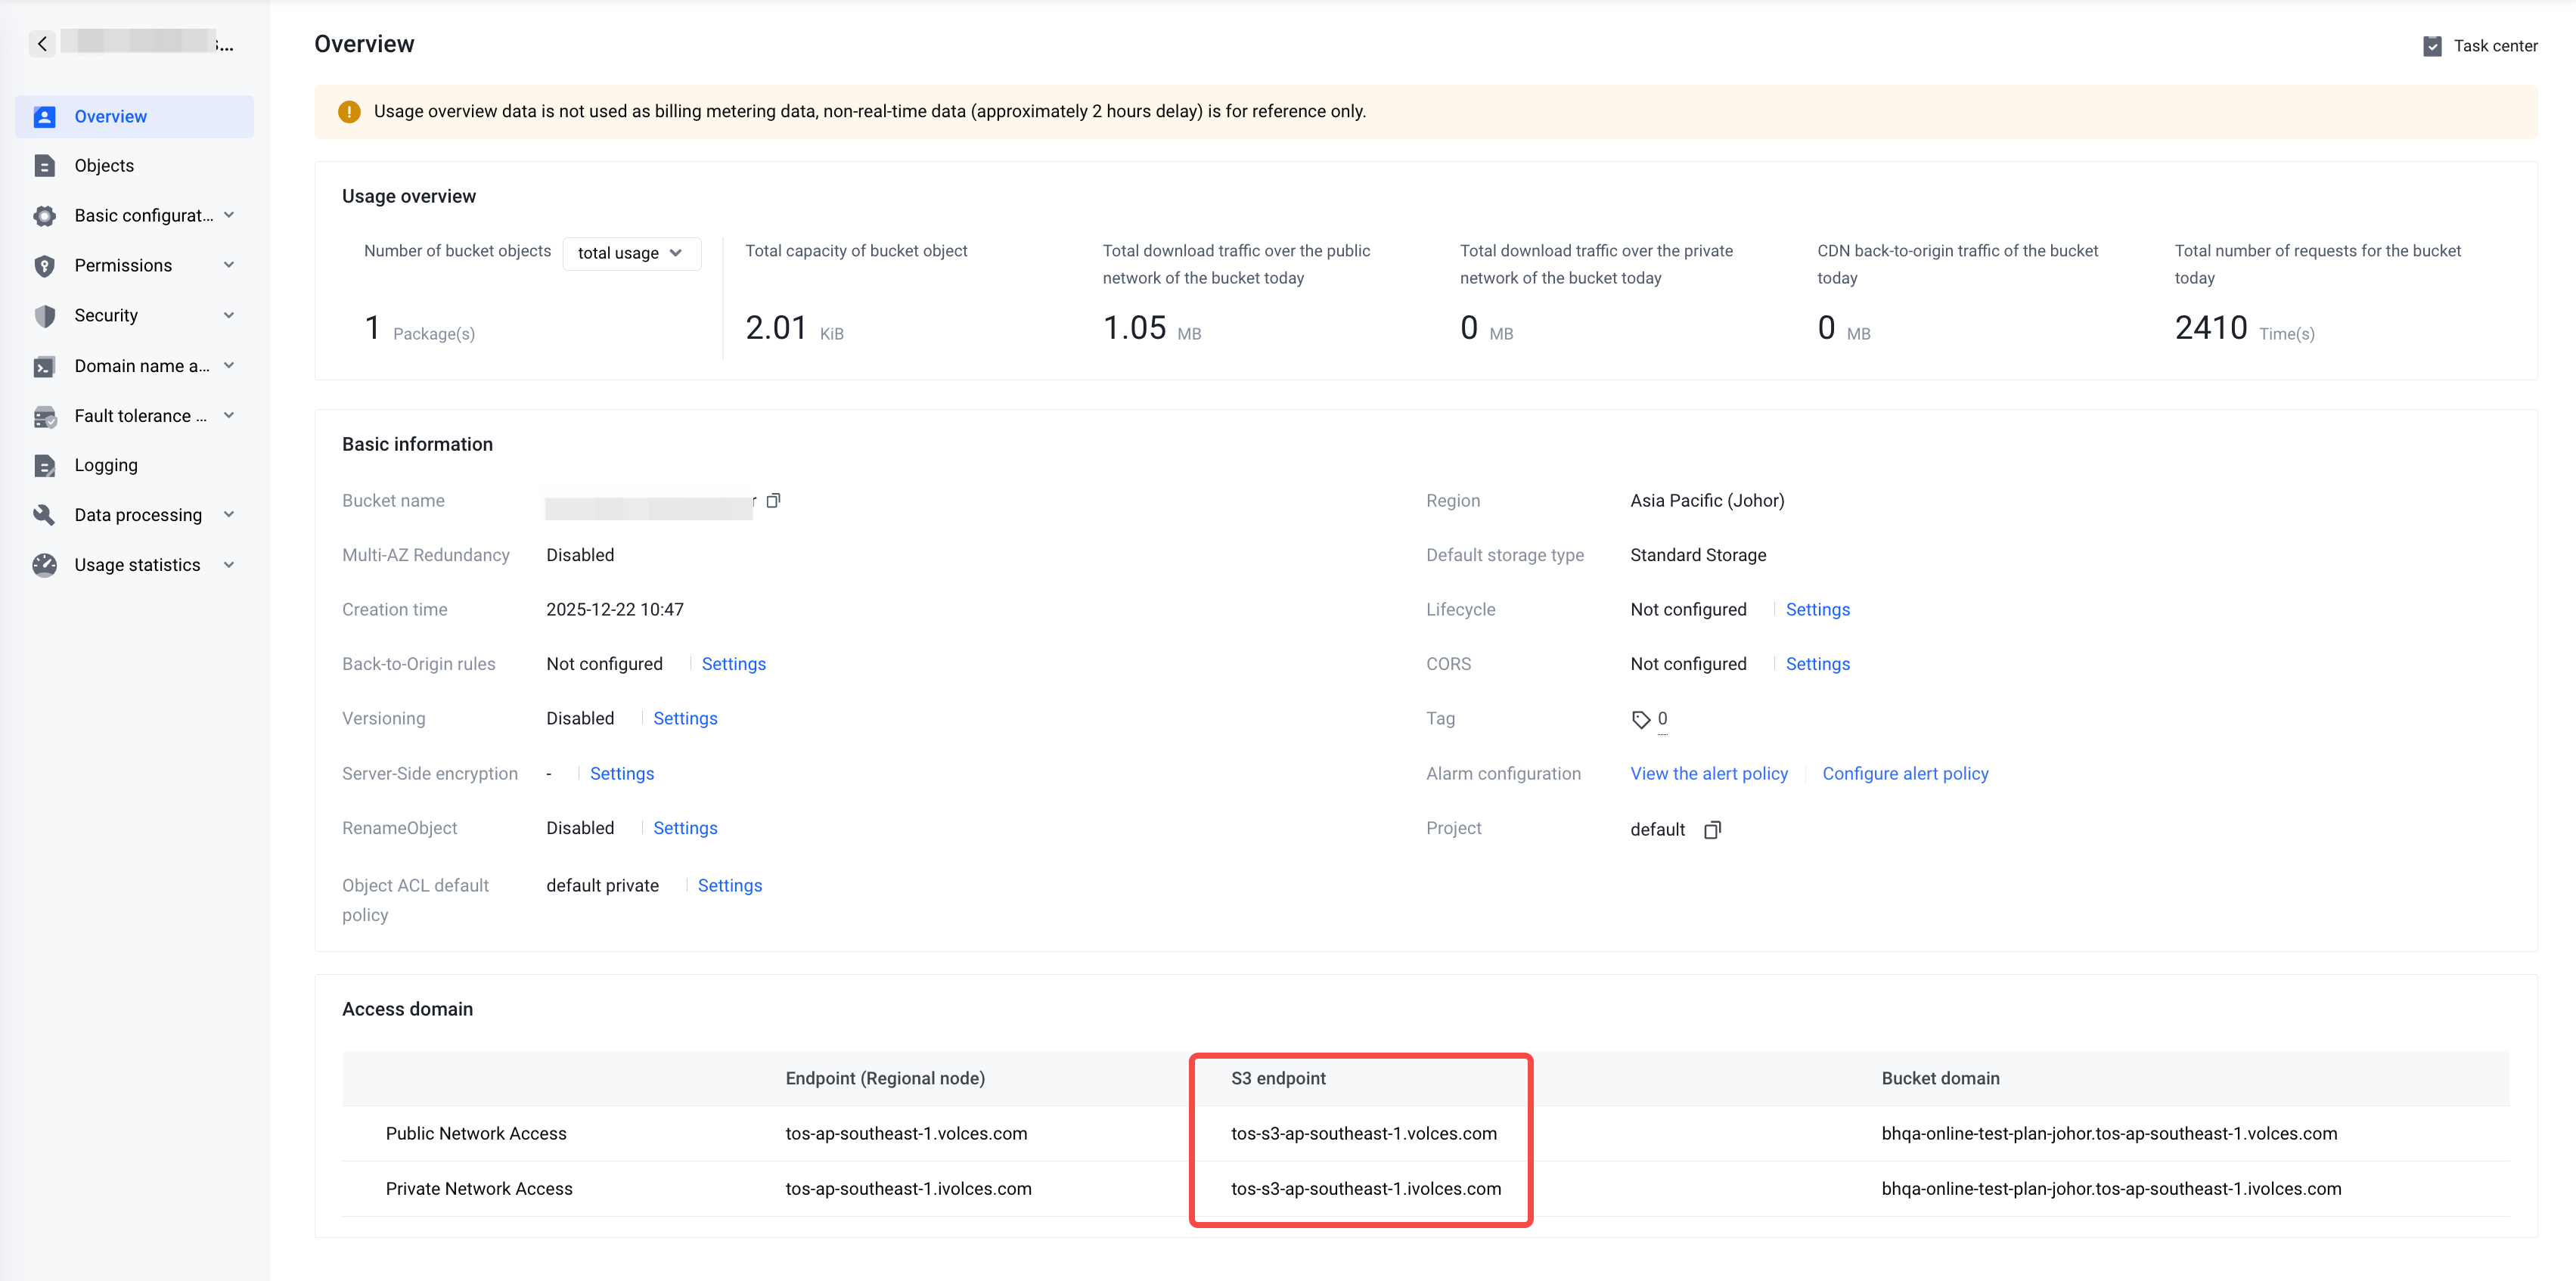Click the Task center checklist icon
The image size is (2576, 1281).
pos(2432,46)
